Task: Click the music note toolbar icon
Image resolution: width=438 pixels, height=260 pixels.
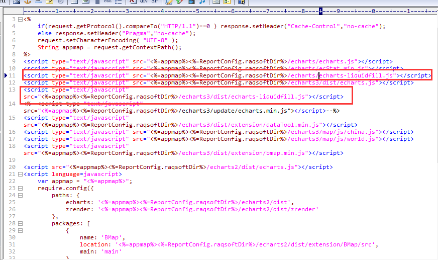Action: [202, 2]
